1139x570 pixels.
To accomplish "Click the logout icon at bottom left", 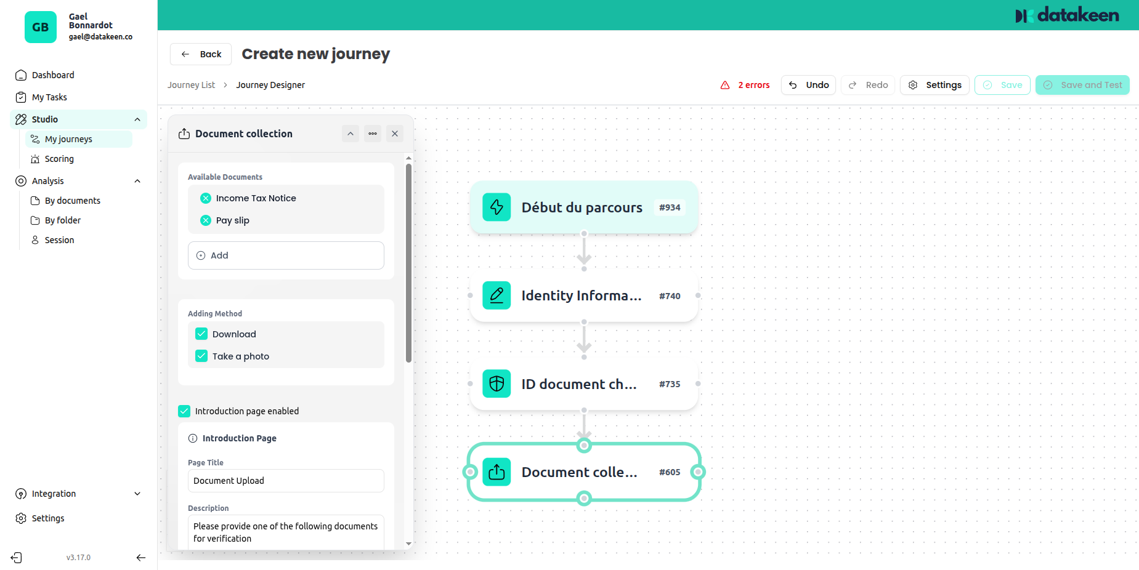I will pyautogui.click(x=16, y=557).
